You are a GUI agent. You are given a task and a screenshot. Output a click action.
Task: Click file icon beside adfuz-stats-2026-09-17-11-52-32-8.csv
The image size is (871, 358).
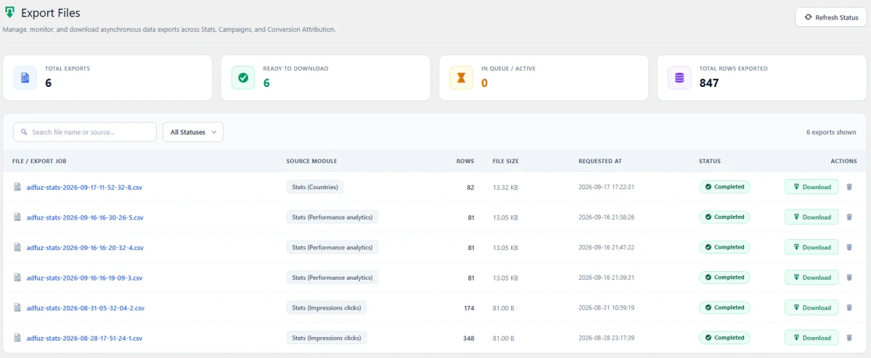(x=17, y=187)
